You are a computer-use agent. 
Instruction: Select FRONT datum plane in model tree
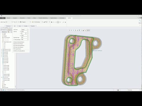point(5,36)
